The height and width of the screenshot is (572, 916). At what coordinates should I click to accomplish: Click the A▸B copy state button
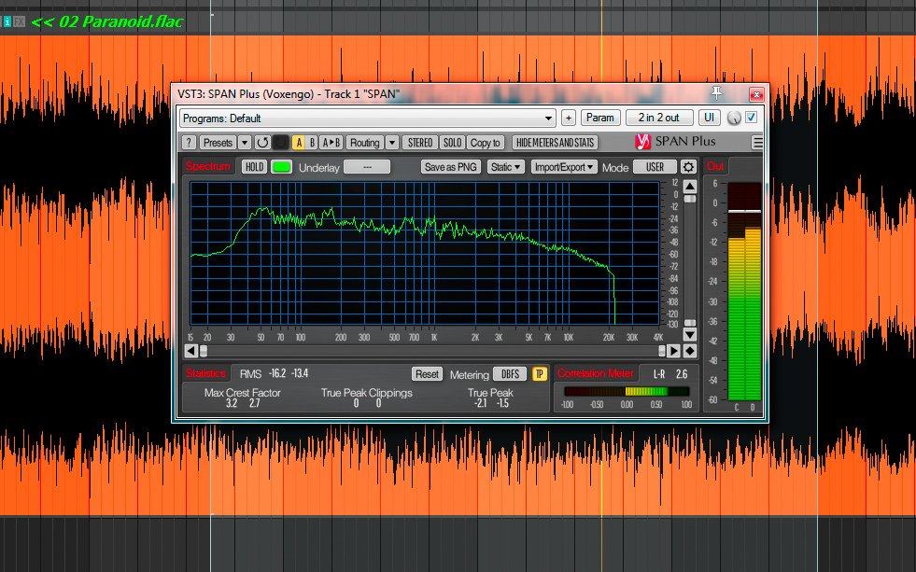(331, 143)
